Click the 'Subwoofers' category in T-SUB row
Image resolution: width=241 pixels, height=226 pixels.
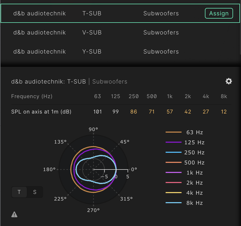[161, 13]
